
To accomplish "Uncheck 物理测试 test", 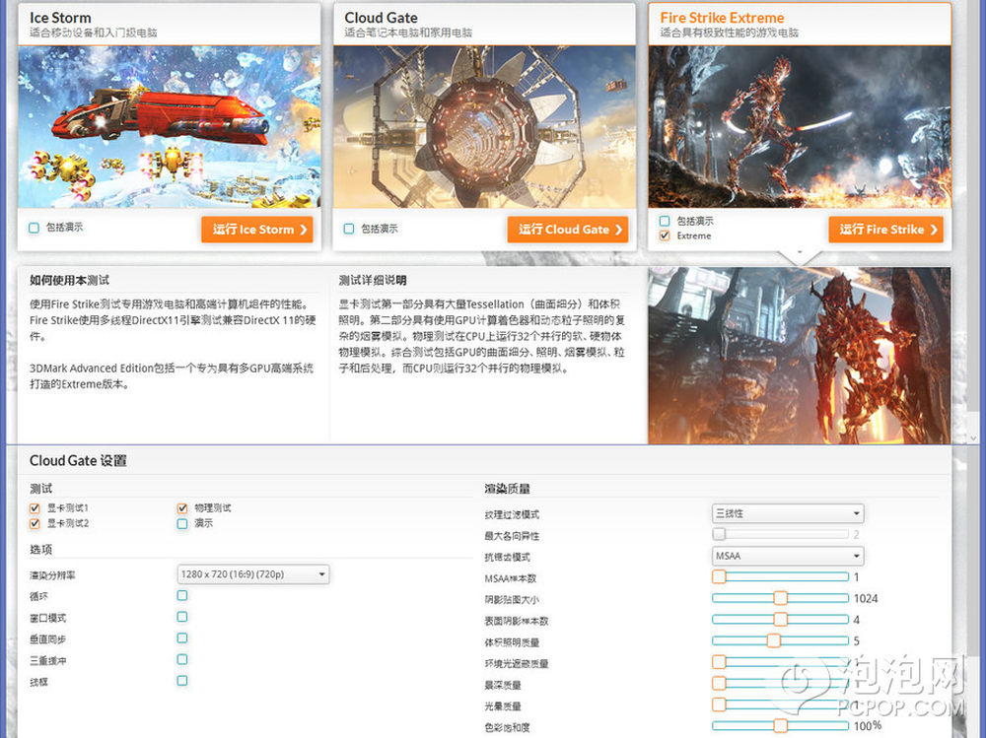I will point(182,507).
